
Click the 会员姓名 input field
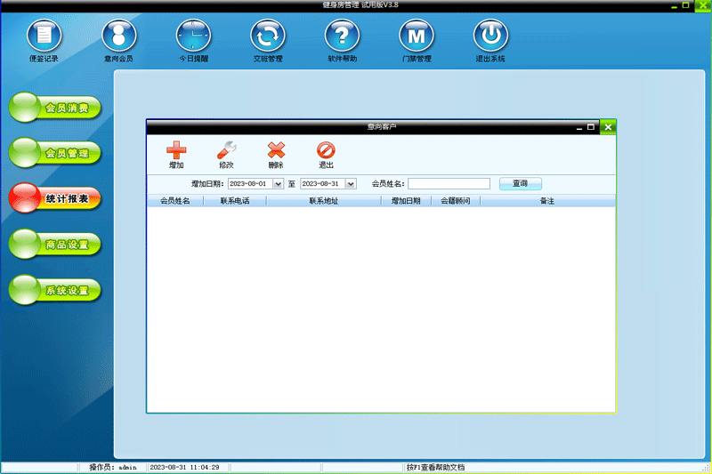click(x=449, y=184)
